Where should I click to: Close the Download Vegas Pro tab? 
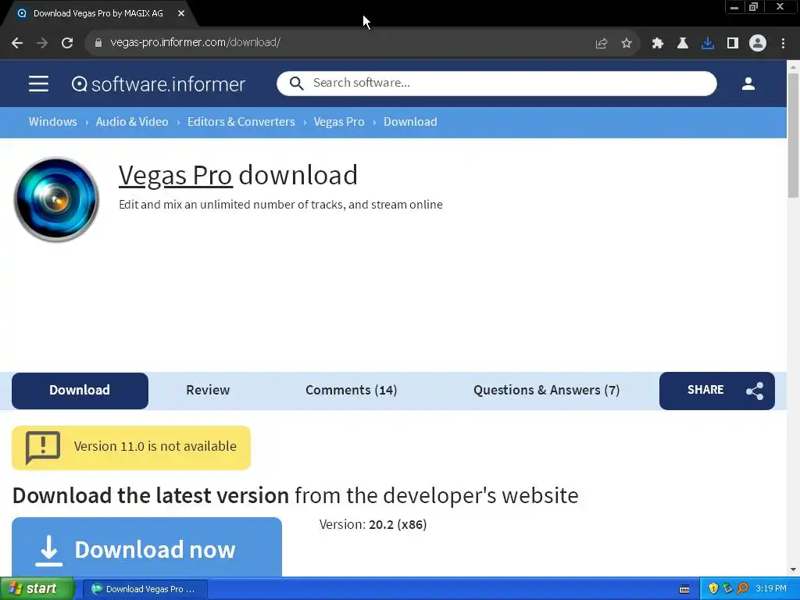tap(181, 13)
